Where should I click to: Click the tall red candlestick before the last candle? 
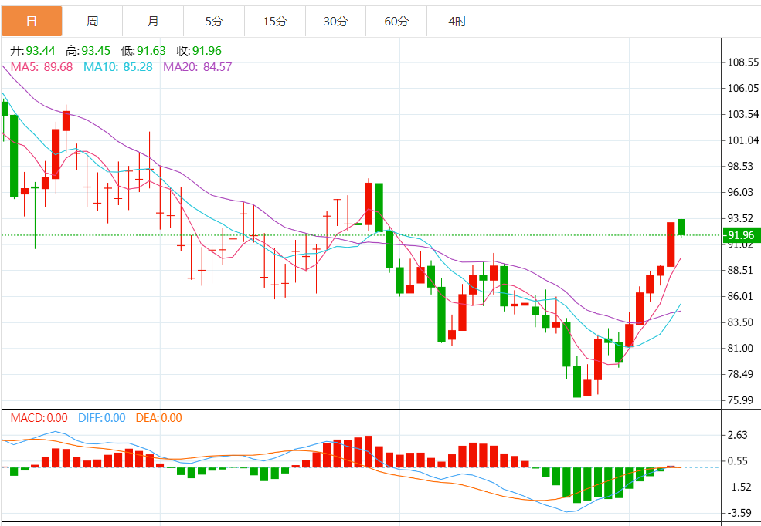point(671,244)
